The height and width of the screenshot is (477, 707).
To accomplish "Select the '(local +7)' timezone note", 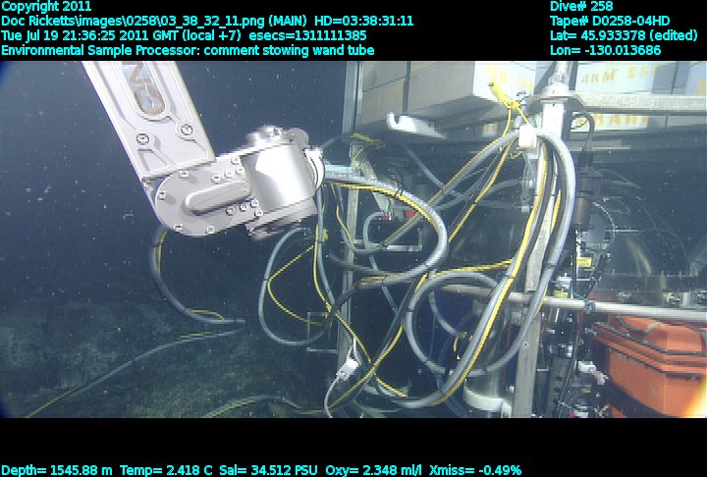I will click(x=211, y=35).
